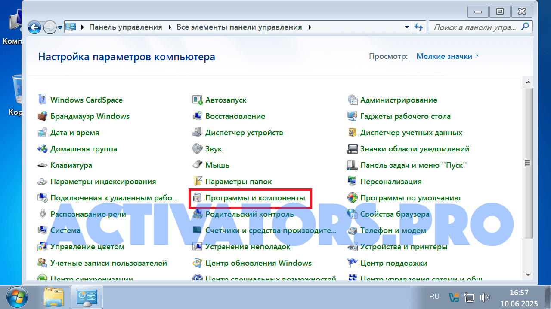Click the Windows CardSpace icon
This screenshot has width=551, height=309.
42,100
